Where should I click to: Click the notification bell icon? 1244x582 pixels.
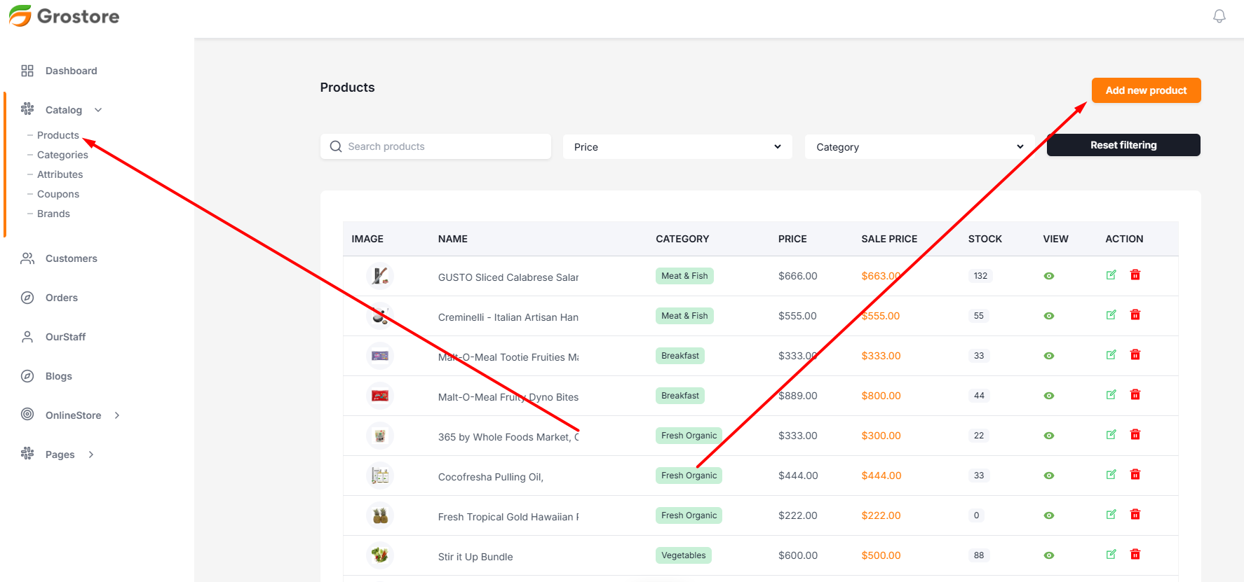click(1219, 16)
